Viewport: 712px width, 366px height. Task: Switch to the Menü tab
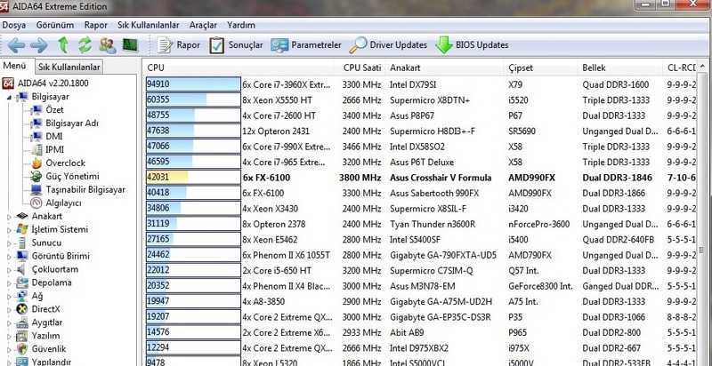tap(14, 66)
